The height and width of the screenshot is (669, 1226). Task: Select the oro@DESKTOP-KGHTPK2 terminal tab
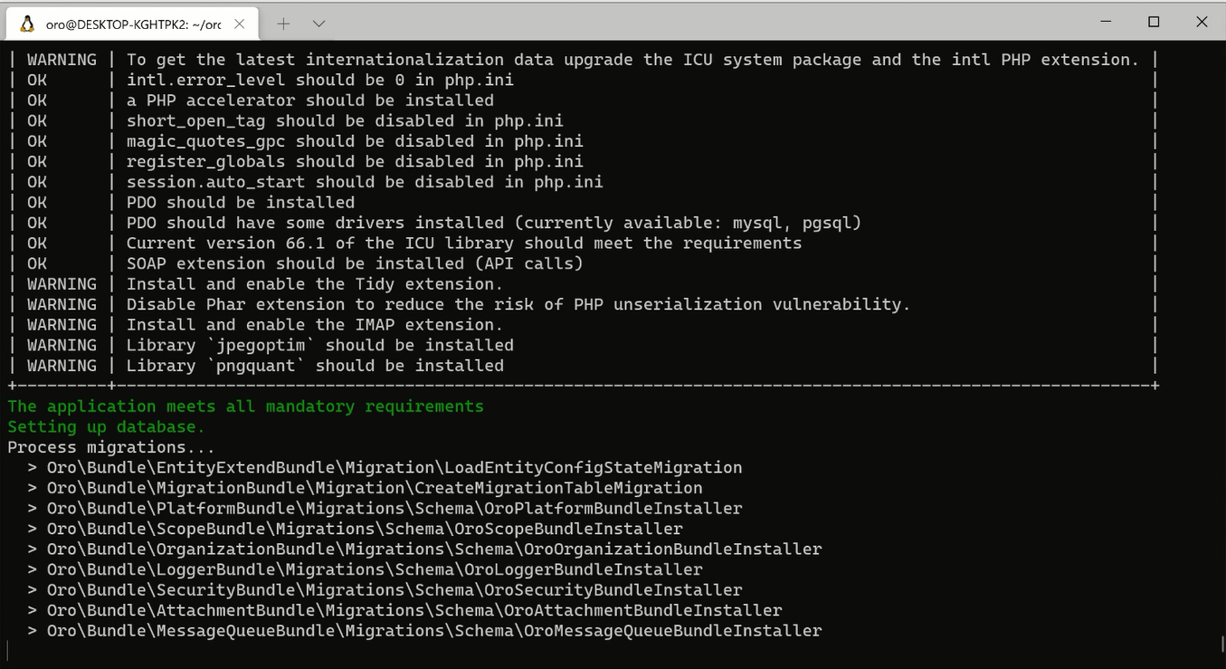pos(132,24)
